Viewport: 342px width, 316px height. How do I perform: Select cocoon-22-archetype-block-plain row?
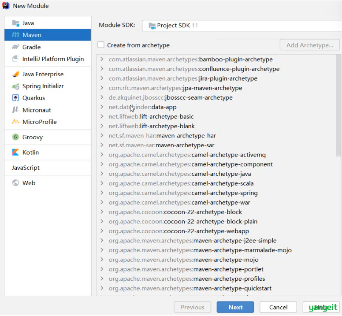216,222
